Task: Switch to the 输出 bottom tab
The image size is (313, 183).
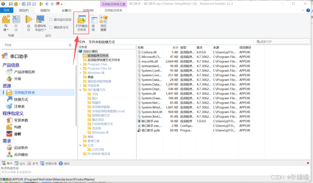Action: coord(7,163)
